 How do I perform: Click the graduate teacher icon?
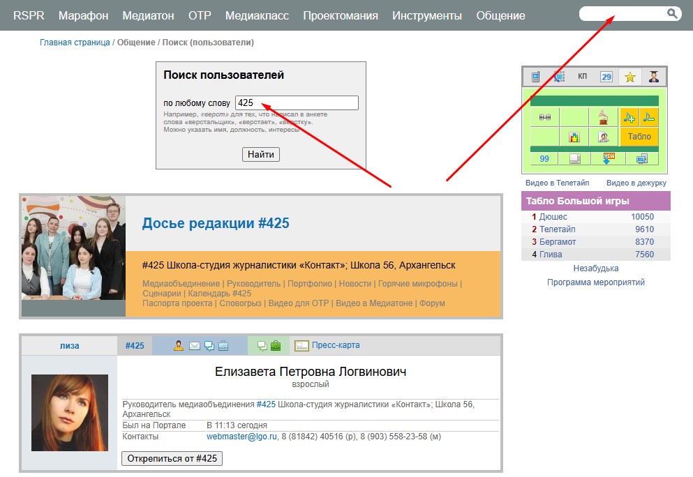click(654, 77)
